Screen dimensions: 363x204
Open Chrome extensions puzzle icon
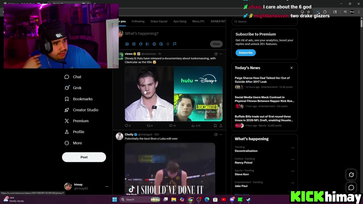[x=325, y=12]
